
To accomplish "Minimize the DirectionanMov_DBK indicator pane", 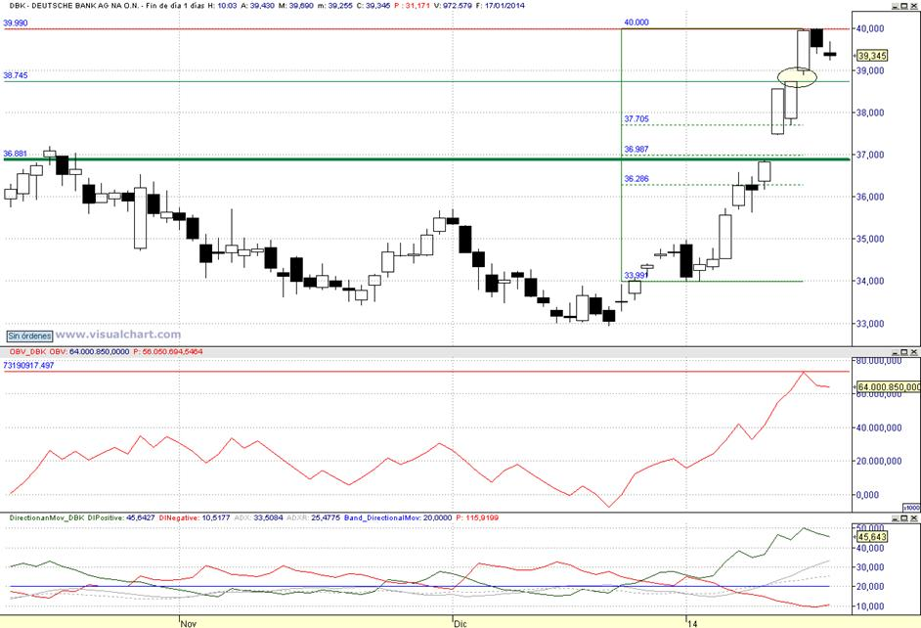I will (895, 518).
